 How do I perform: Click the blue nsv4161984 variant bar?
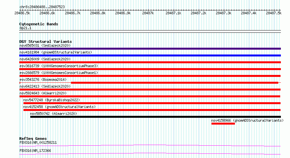tap(150, 55)
